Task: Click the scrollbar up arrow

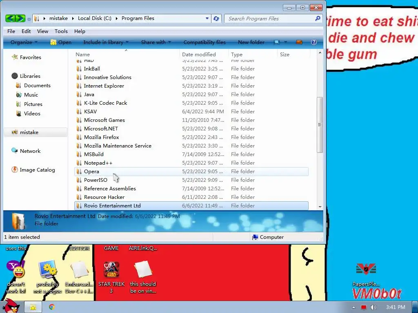Action: point(320,53)
